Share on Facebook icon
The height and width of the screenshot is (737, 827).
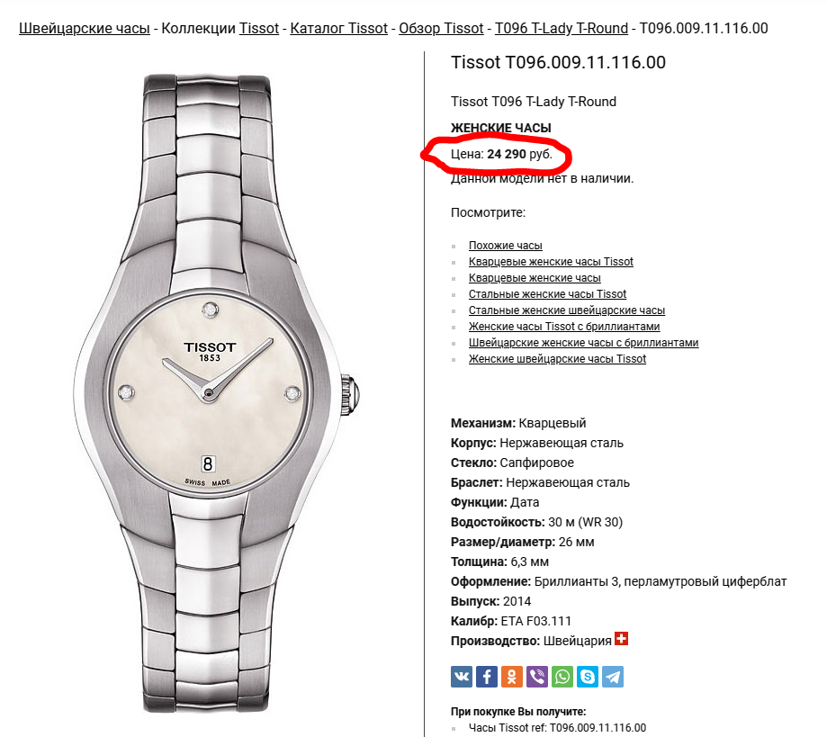(x=487, y=677)
